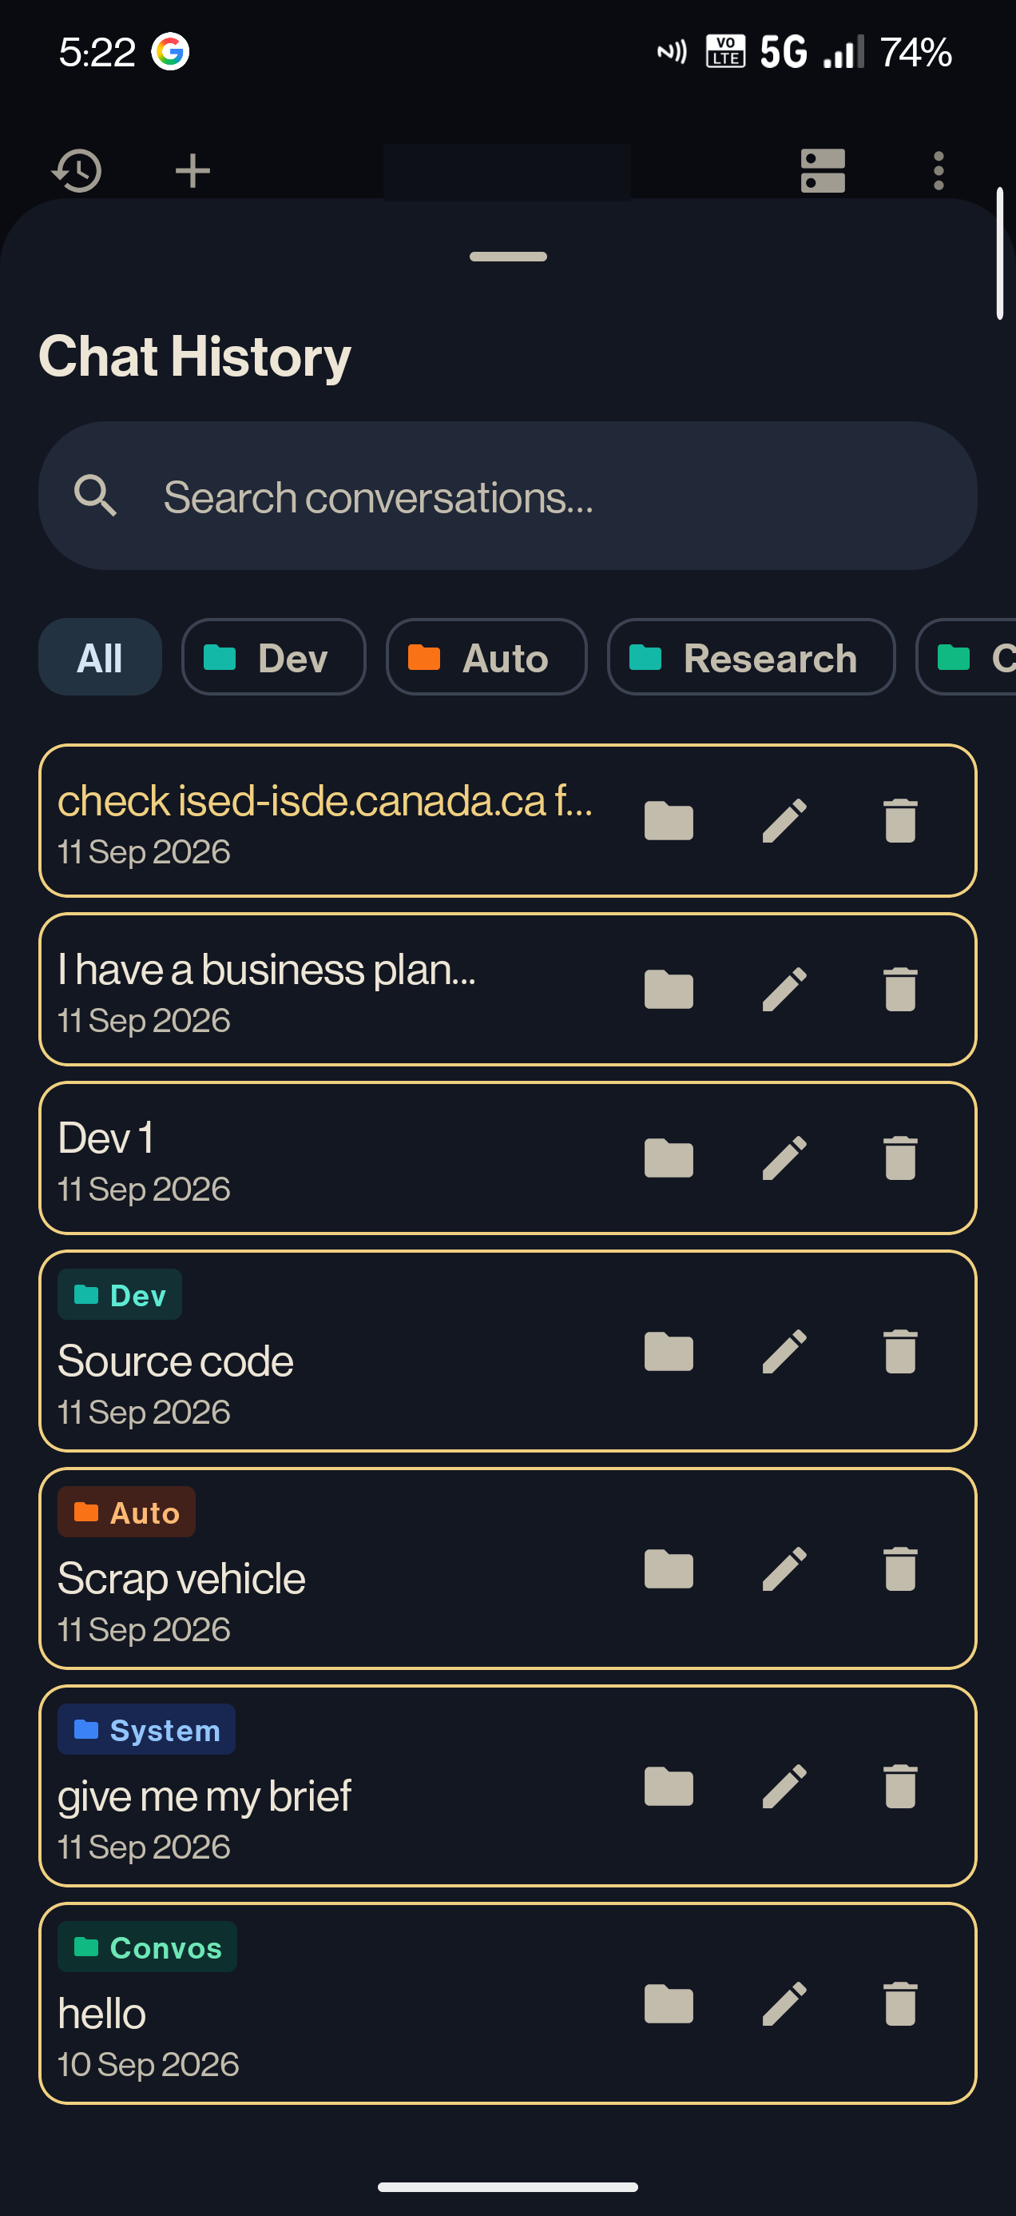Filter conversations by Auto folder
The width and height of the screenshot is (1016, 2216).
tap(486, 657)
